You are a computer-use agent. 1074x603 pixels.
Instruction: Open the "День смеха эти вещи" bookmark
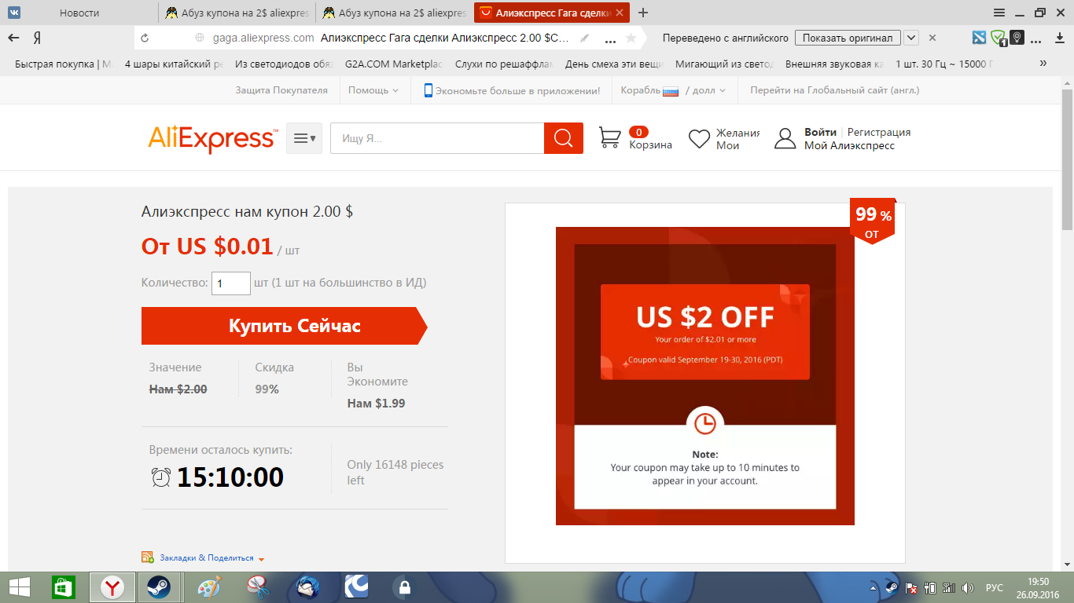615,64
